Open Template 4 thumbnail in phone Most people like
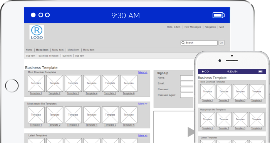The width and height of the screenshot is (270, 143). click(x=257, y=119)
